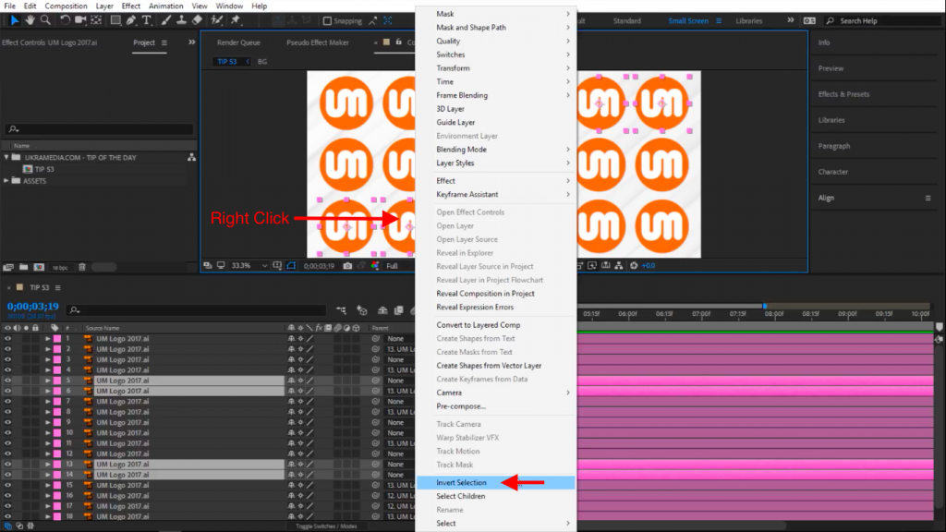Open the Character panel
Screen dimensions: 946x532
pyautogui.click(x=832, y=172)
